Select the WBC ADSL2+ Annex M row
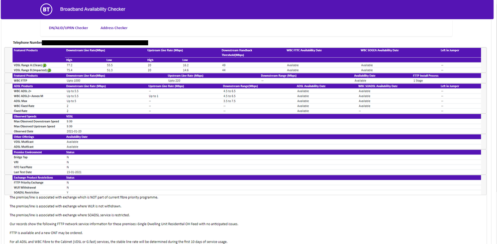 point(29,96)
